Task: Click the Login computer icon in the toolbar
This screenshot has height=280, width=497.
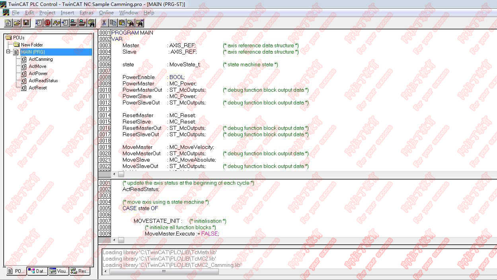Action: (74, 23)
